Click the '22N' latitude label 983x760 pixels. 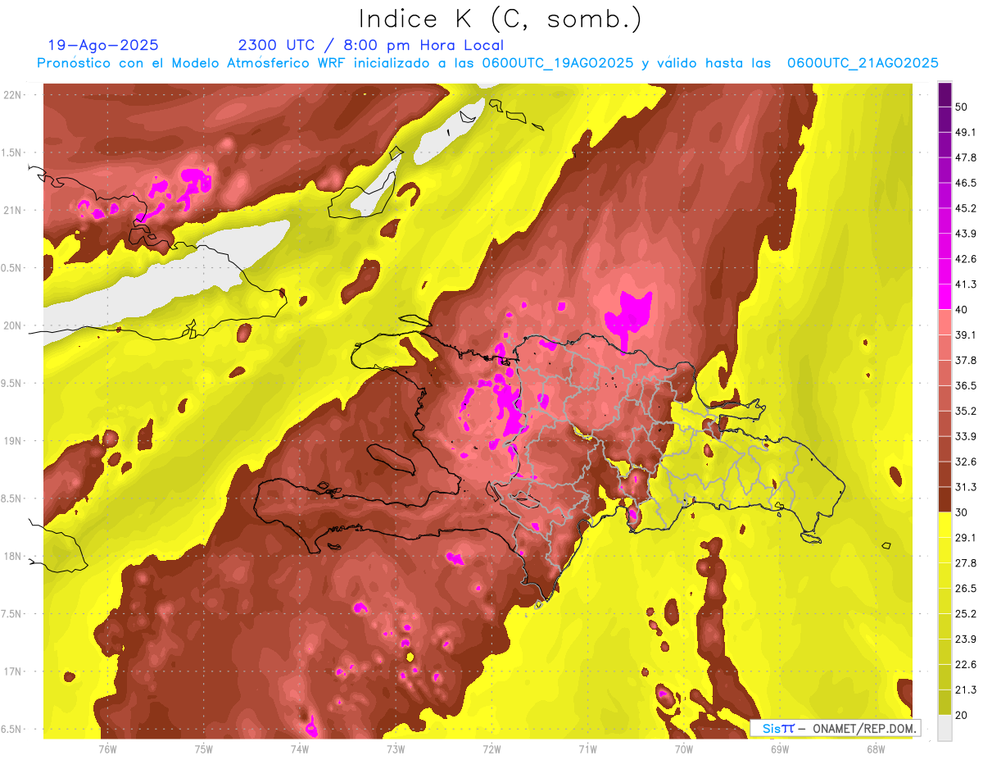point(12,95)
